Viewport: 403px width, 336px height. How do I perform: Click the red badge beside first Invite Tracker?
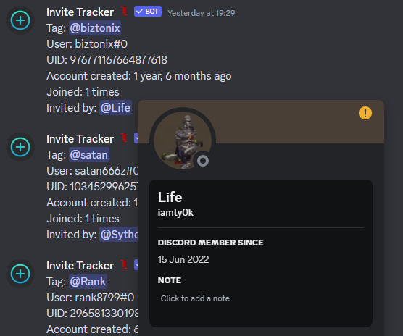(124, 12)
